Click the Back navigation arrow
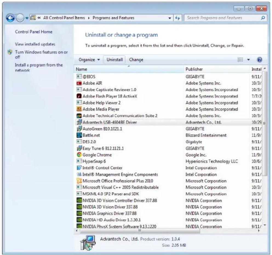272x255 pixels. click(10, 18)
